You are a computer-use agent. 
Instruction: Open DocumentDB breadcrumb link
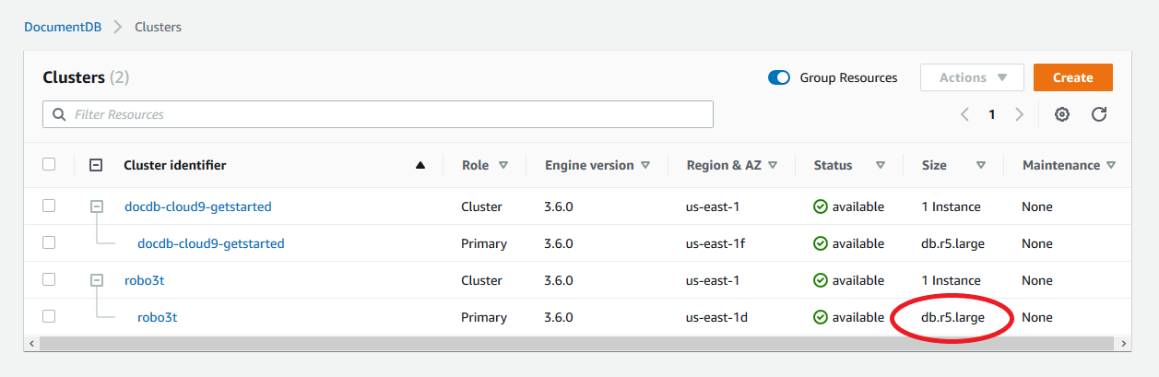63,27
